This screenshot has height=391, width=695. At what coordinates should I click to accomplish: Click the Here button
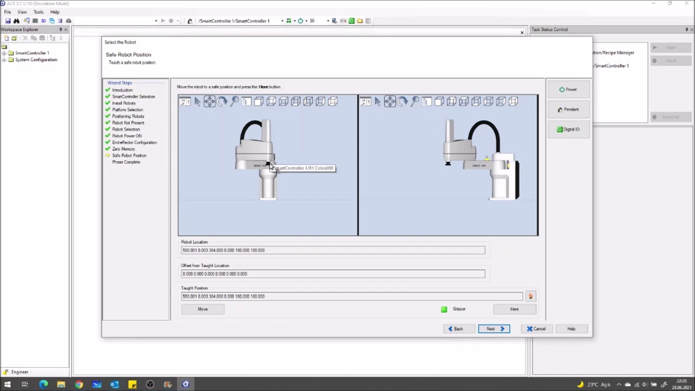tap(514, 309)
